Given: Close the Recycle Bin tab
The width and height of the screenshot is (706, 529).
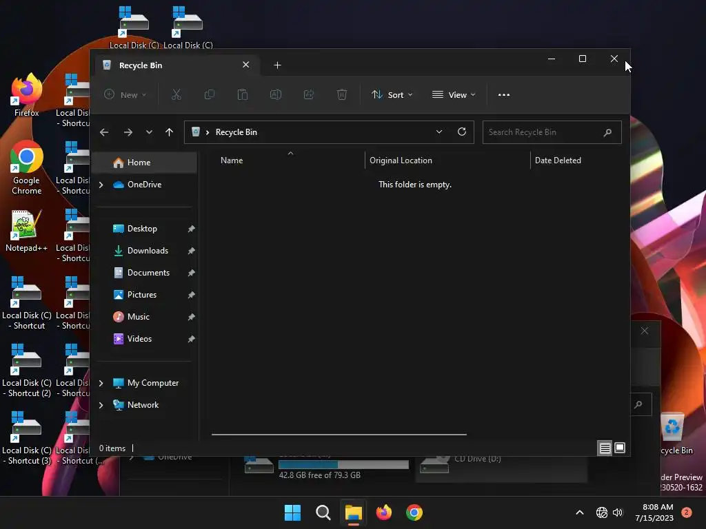Looking at the screenshot, I should (x=246, y=65).
